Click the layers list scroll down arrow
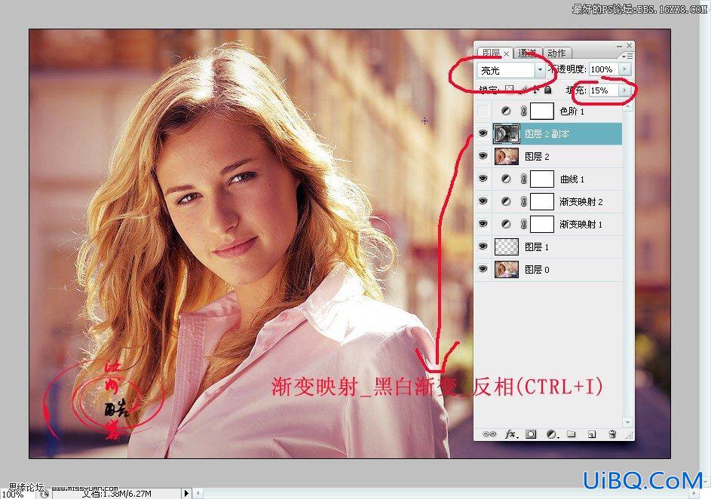The height and width of the screenshot is (499, 711). pos(627,422)
